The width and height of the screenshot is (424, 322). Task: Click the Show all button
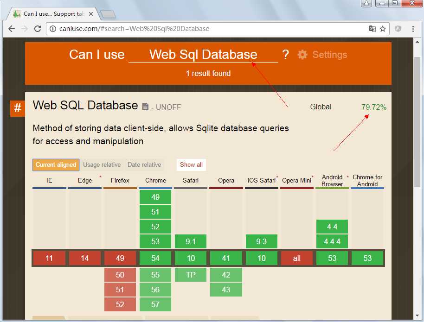[191, 165]
